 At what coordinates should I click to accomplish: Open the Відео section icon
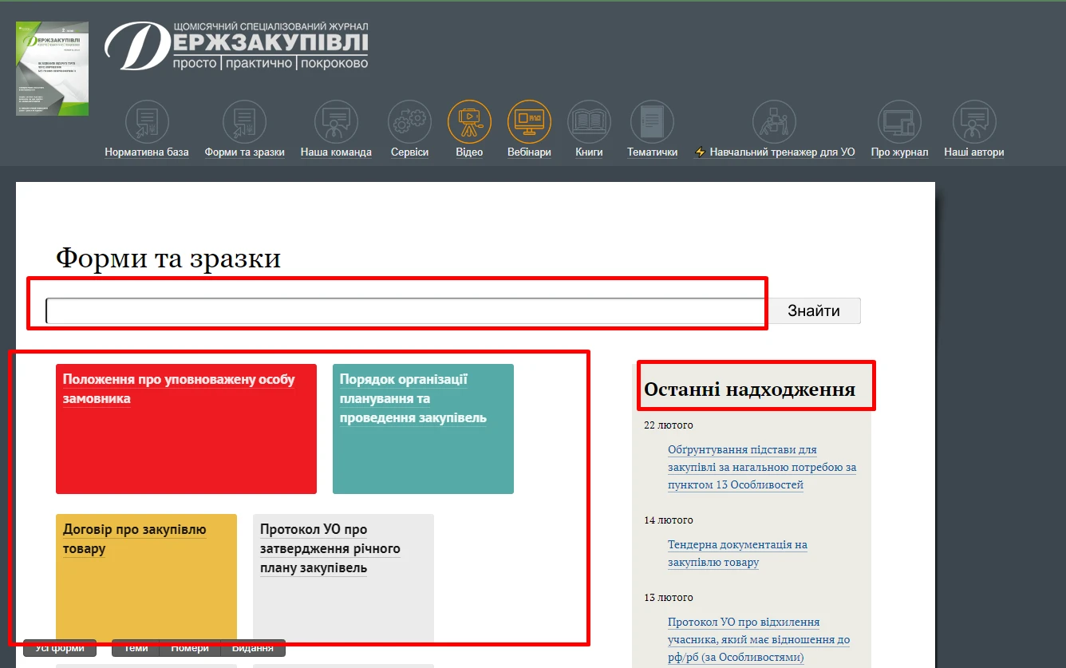coord(469,121)
